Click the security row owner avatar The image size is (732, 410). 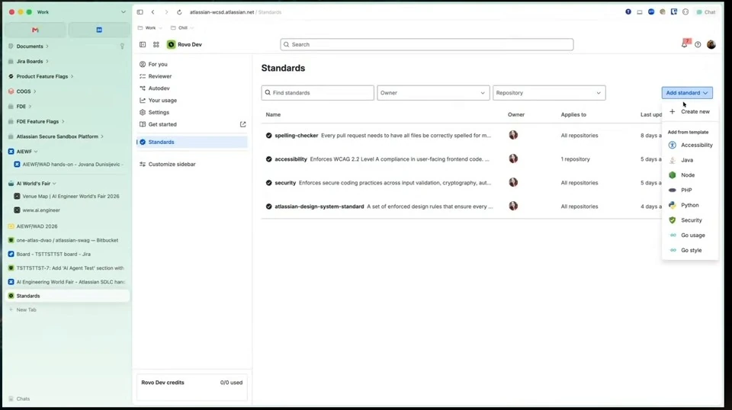(x=513, y=182)
